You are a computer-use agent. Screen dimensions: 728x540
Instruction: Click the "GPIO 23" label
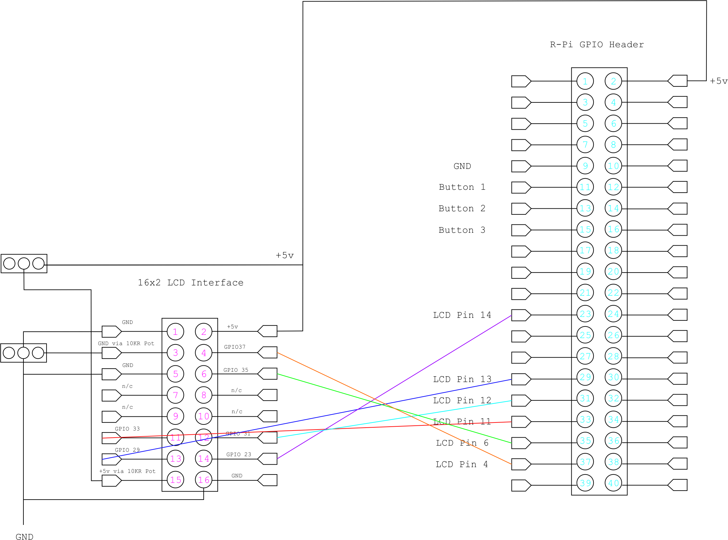238,454
